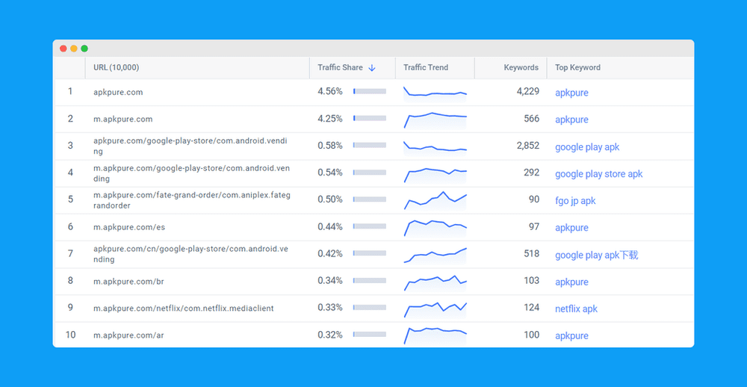This screenshot has width=747, height=387.
Task: Select the m.apkpure.com/google-play-store URL in row 4
Action: click(x=191, y=173)
